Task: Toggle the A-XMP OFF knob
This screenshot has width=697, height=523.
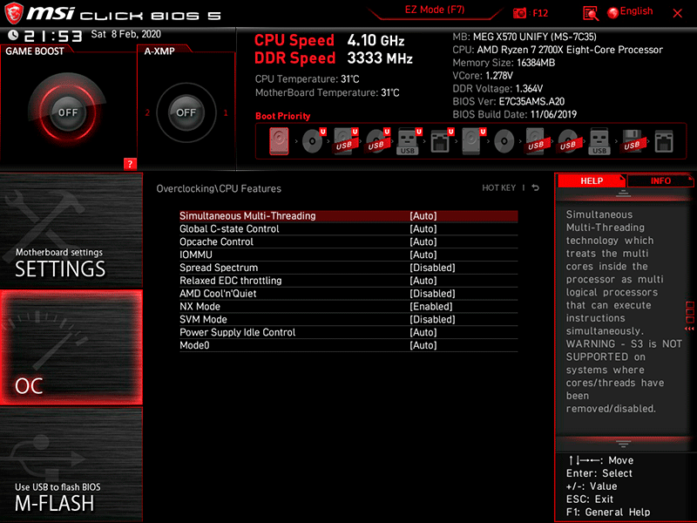Action: tap(186, 112)
